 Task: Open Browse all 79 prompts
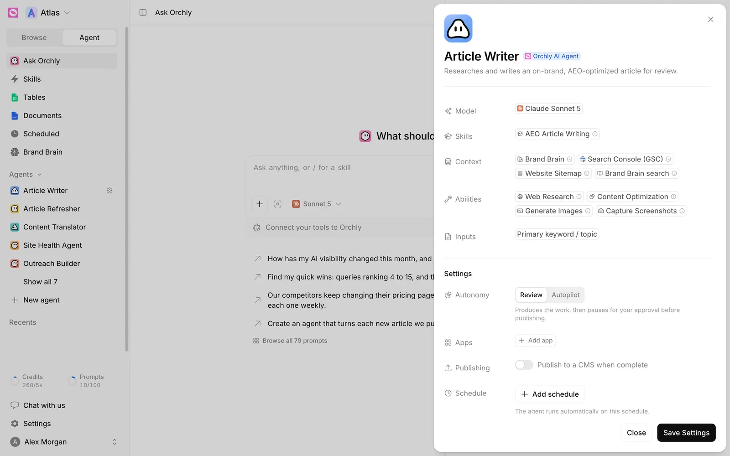(290, 341)
